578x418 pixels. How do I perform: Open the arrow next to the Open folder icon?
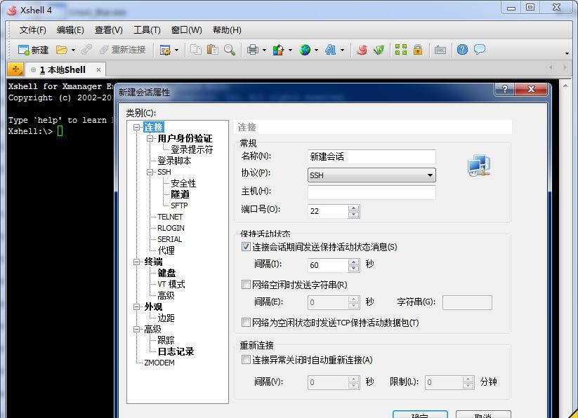tap(73, 50)
